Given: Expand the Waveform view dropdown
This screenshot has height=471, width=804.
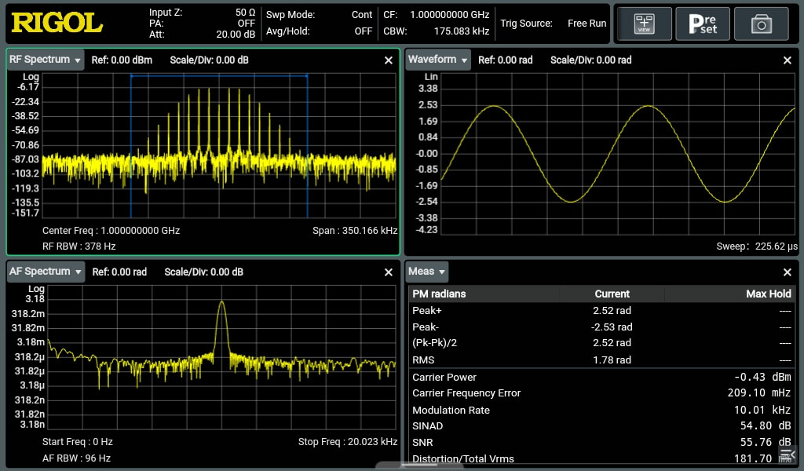Looking at the screenshot, I should 438,60.
